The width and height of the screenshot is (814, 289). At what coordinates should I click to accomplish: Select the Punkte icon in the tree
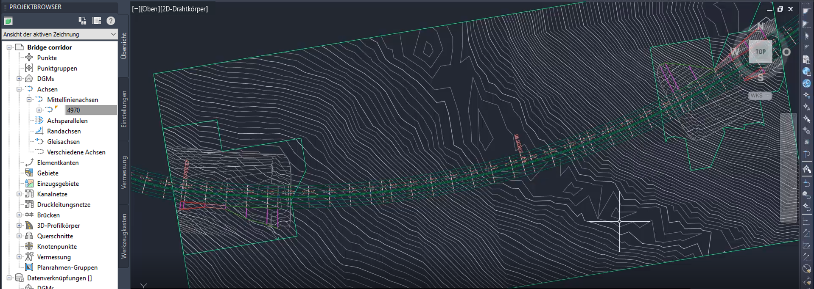coord(29,58)
